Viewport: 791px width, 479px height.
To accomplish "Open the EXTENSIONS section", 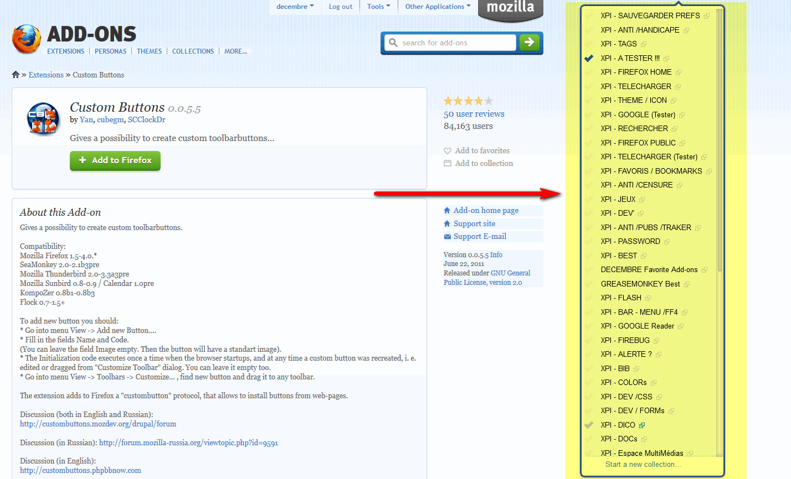I will [x=65, y=51].
